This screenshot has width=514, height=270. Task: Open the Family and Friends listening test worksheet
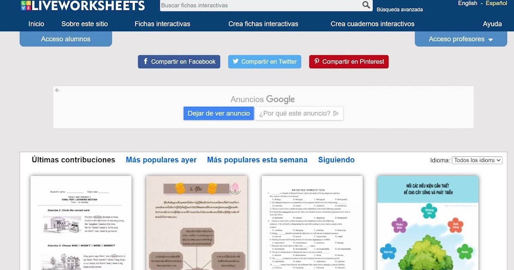click(81, 223)
